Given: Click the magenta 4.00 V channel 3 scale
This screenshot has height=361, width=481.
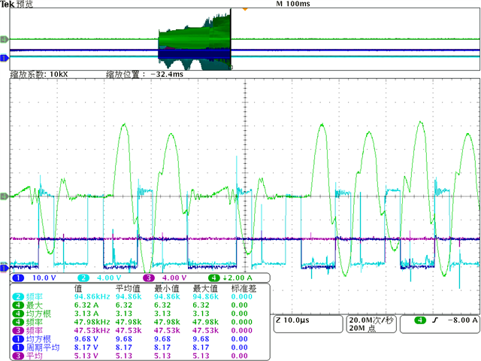Looking at the screenshot, I should (174, 278).
